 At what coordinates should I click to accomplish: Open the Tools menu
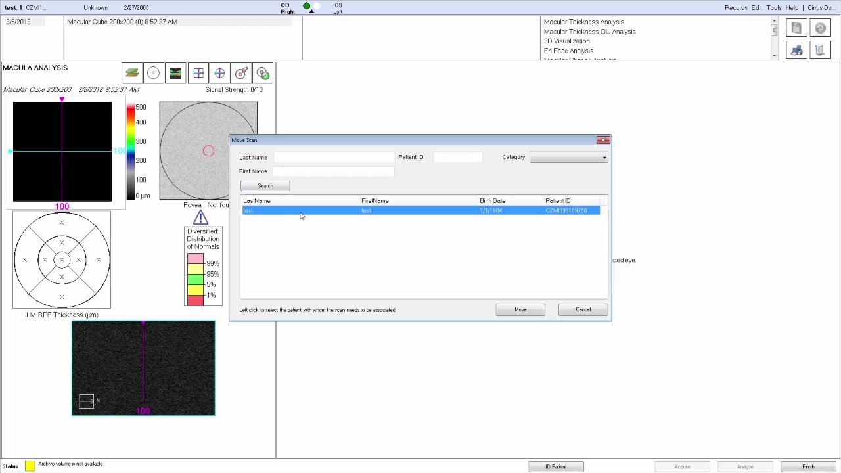point(774,8)
